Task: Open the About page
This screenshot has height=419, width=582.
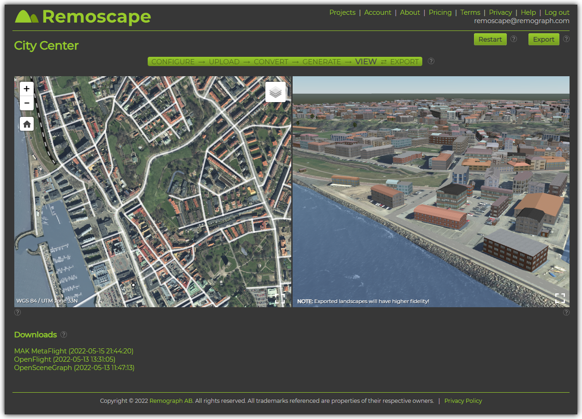Action: click(410, 12)
